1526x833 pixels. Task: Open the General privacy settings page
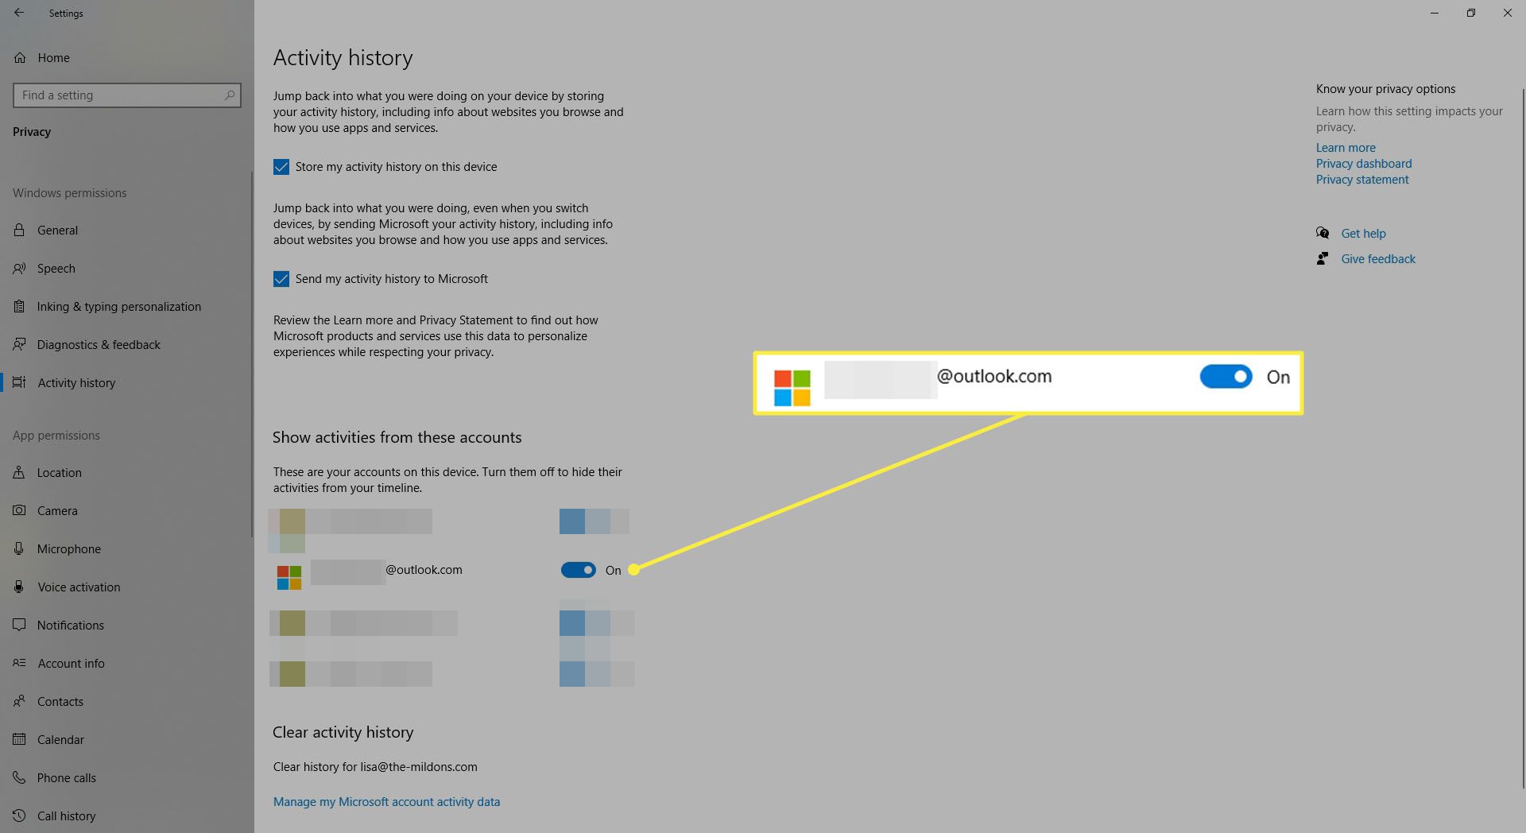[x=127, y=231]
